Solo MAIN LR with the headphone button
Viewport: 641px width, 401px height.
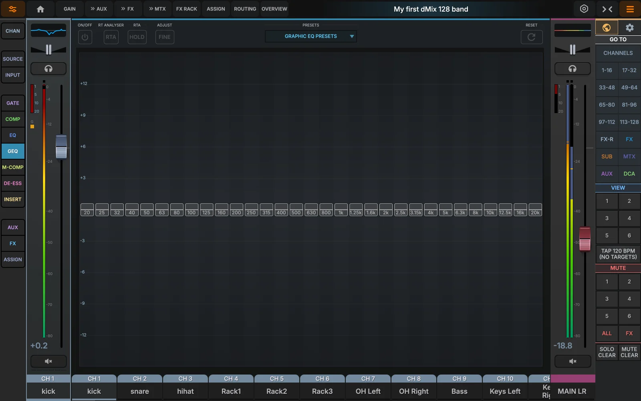(572, 69)
